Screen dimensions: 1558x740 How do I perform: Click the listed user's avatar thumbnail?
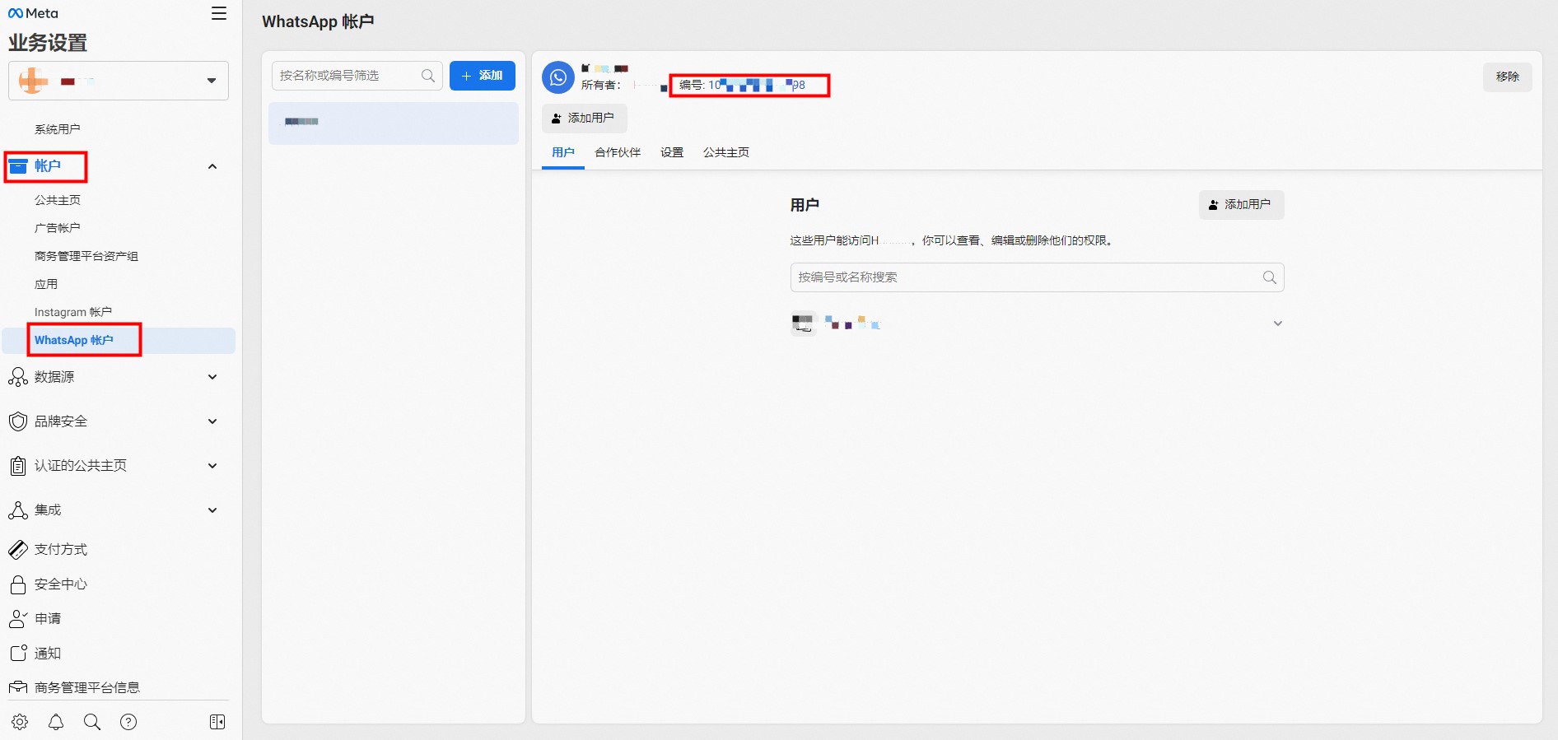tap(803, 323)
